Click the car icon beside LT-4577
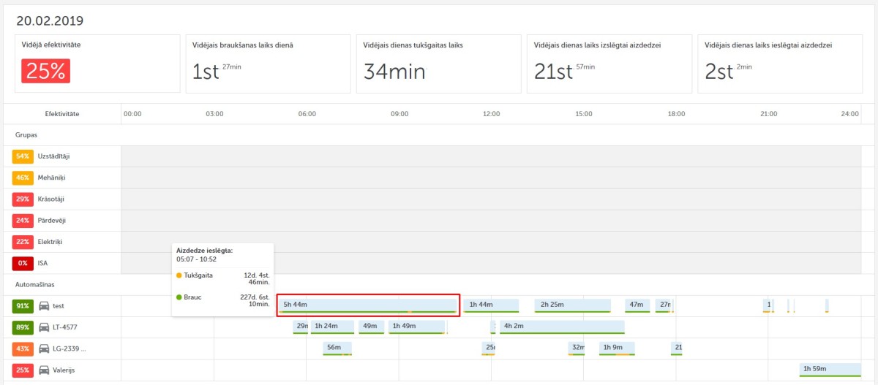Image resolution: width=878 pixels, height=385 pixels. pyautogui.click(x=44, y=327)
